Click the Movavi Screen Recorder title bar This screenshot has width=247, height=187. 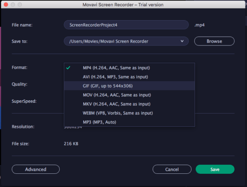(x=123, y=4)
